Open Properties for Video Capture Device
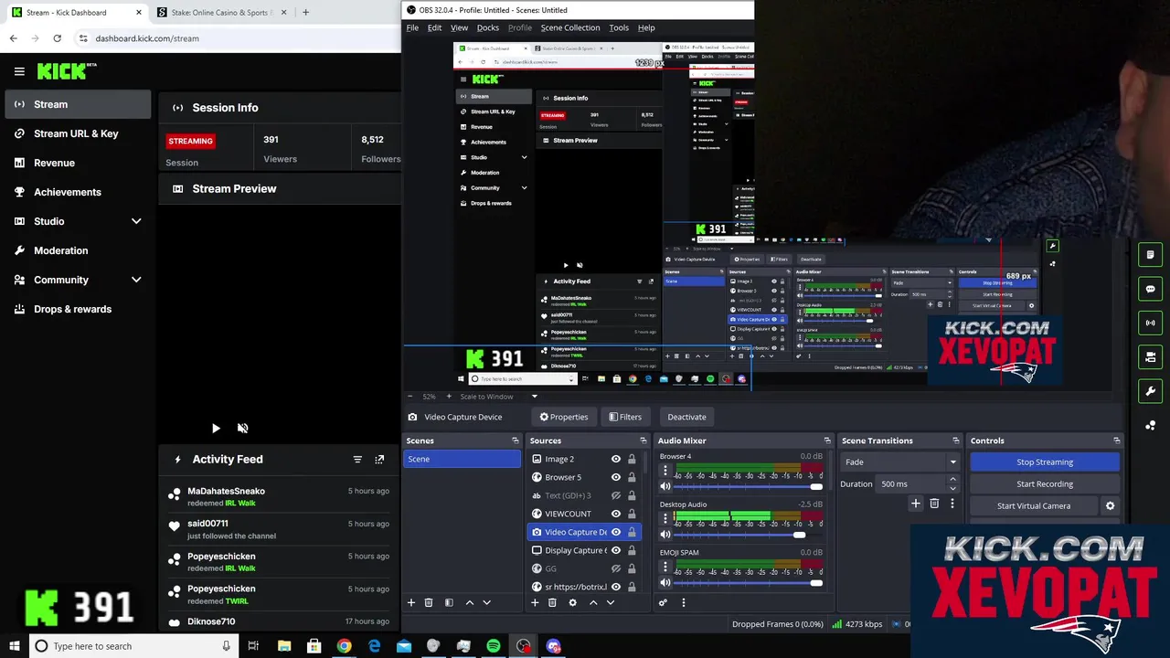Viewport: 1170px width, 658px height. [x=563, y=417]
